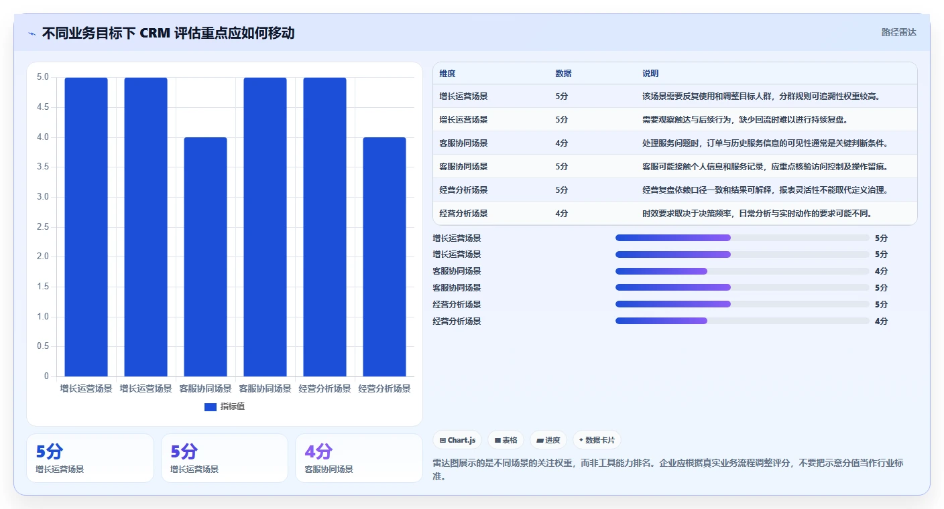Click the 经营分析场景 progress bar showing 4分
Image resolution: width=944 pixels, height=509 pixels.
[742, 321]
